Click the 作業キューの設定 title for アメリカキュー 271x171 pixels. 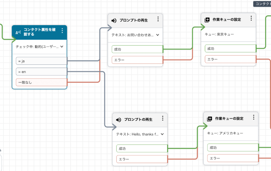(x=229, y=119)
